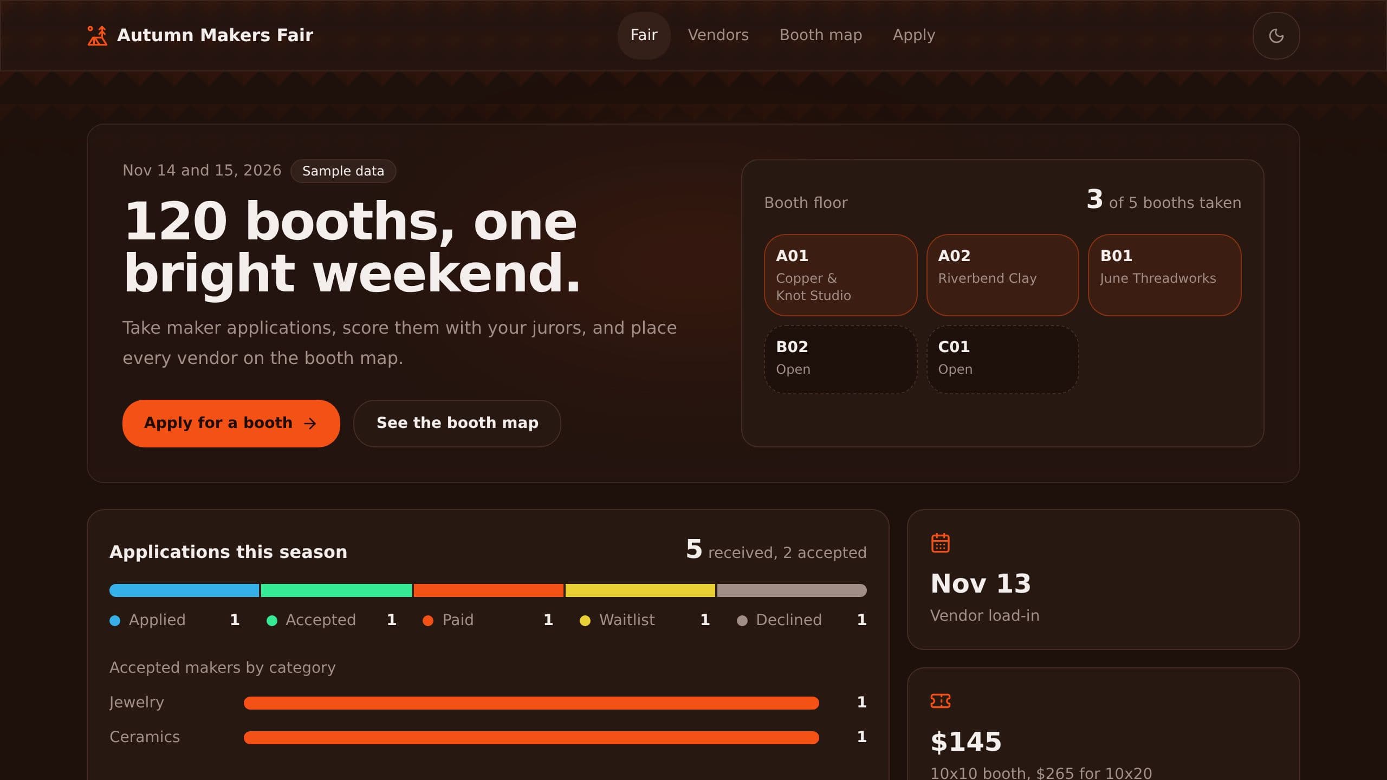Click the orange Paid legend dot
This screenshot has height=780, width=1387.
[x=428, y=621]
